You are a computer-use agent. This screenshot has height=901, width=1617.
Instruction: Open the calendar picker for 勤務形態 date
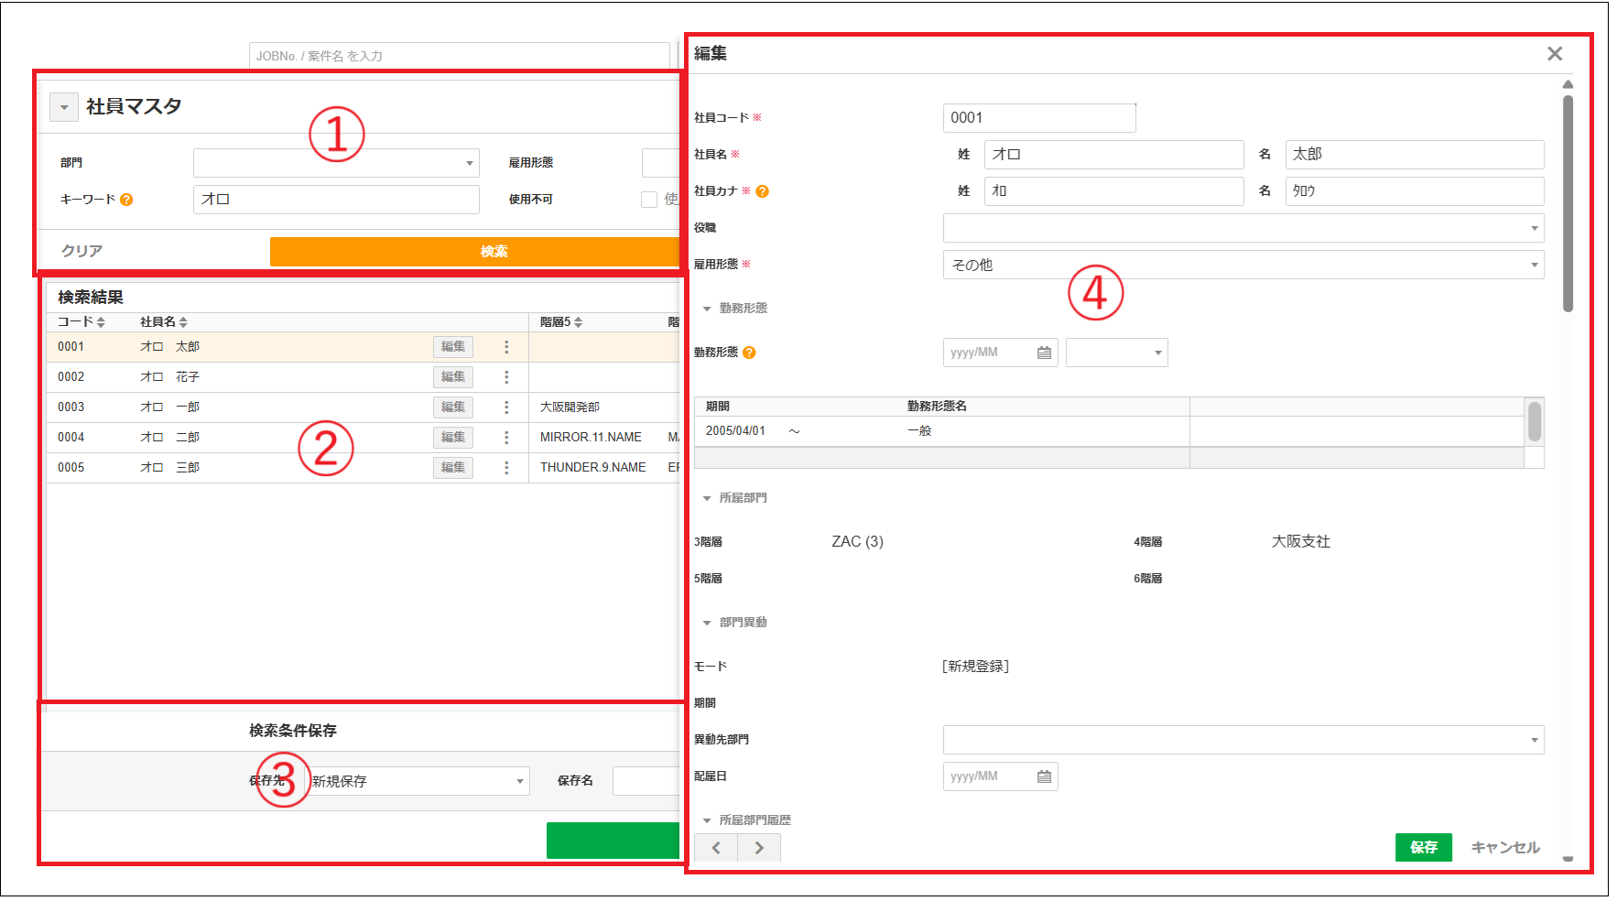1044,353
